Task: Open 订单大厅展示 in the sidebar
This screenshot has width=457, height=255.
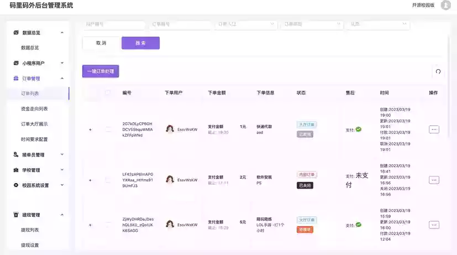Action: point(34,124)
